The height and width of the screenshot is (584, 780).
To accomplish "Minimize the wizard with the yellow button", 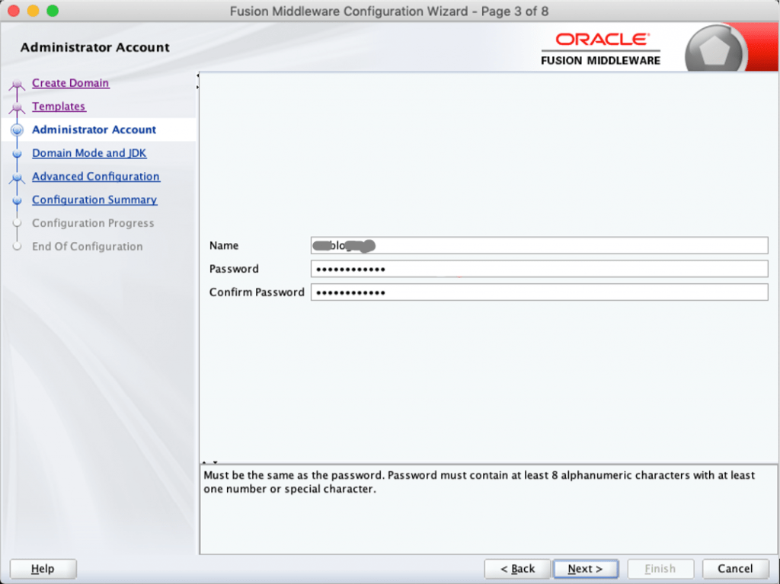I will [33, 11].
